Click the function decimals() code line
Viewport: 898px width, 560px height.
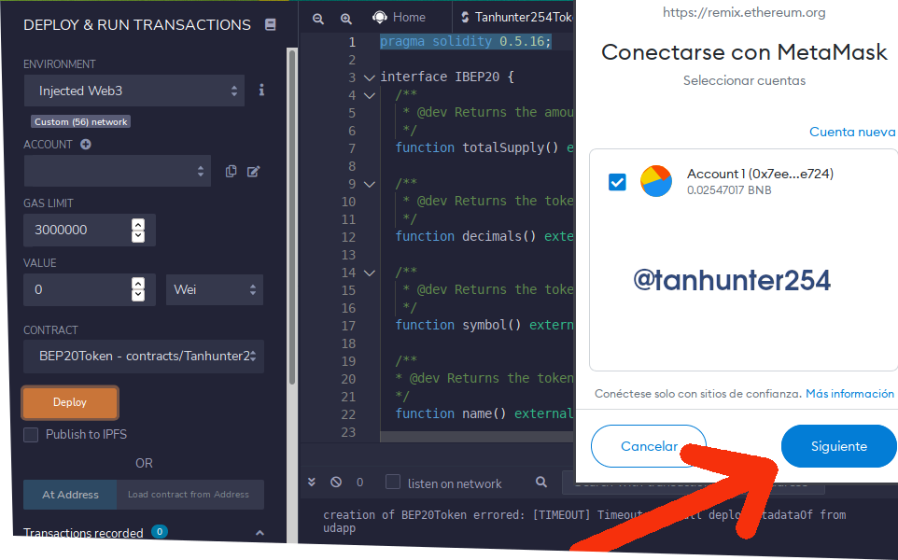pos(484,236)
